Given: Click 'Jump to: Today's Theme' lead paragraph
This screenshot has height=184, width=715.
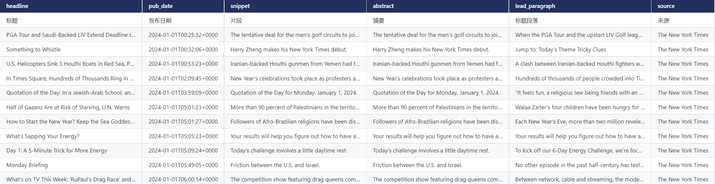Looking at the screenshot, I should pyautogui.click(x=560, y=49).
